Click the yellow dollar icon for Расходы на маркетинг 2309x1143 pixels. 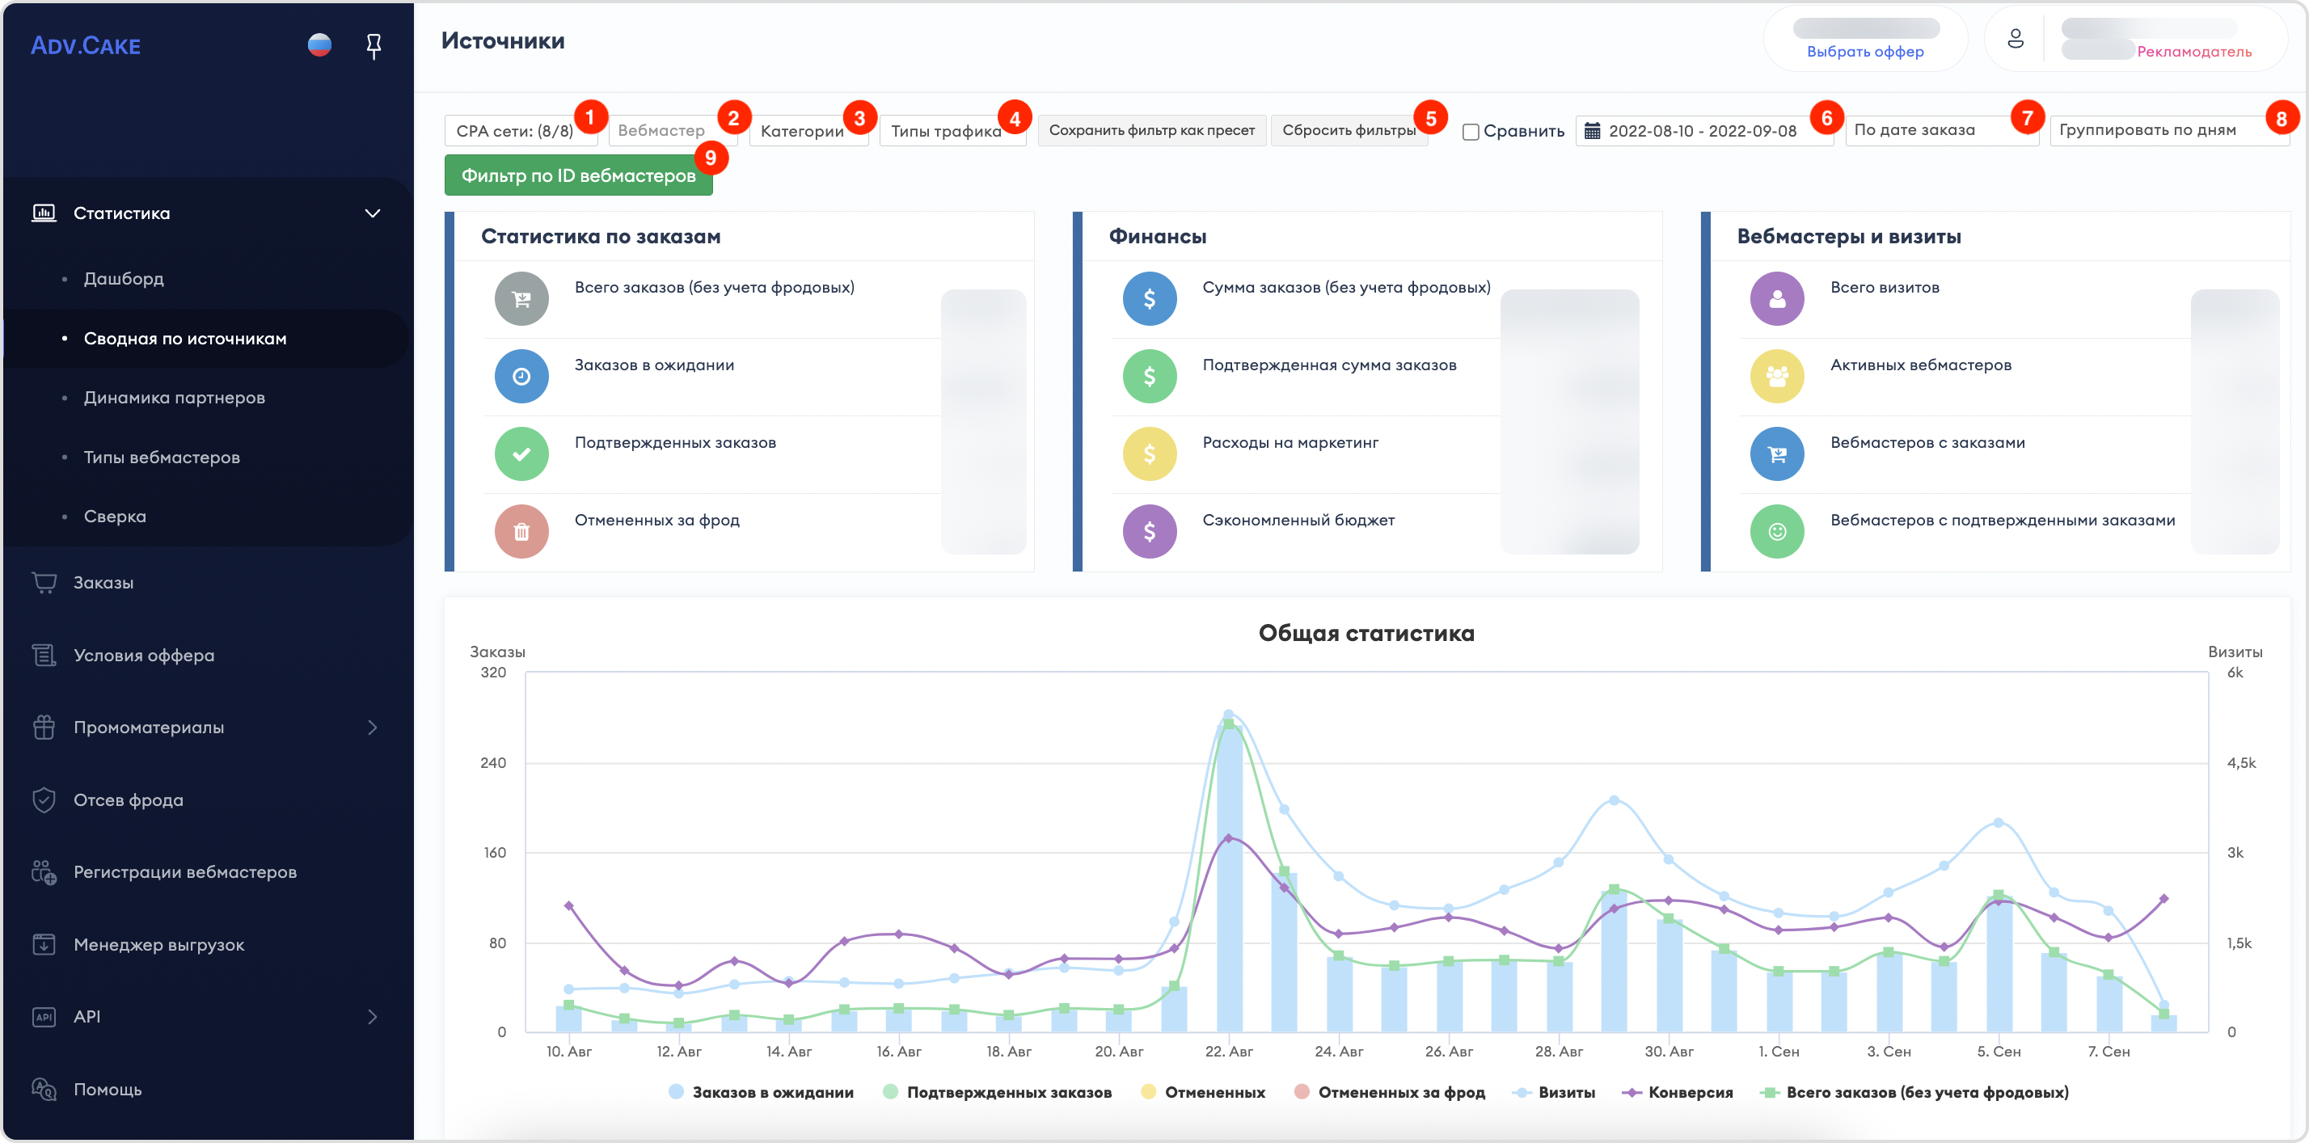[1149, 453]
